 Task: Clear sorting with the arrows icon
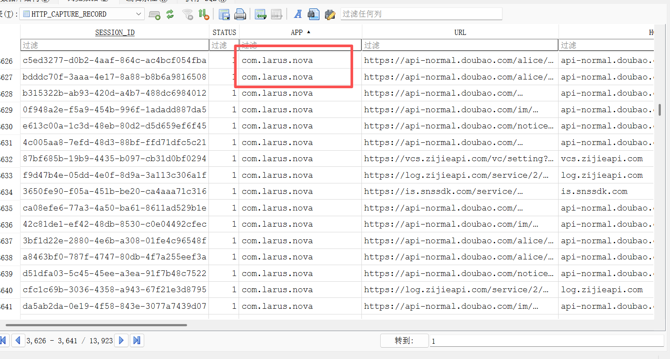click(x=204, y=14)
